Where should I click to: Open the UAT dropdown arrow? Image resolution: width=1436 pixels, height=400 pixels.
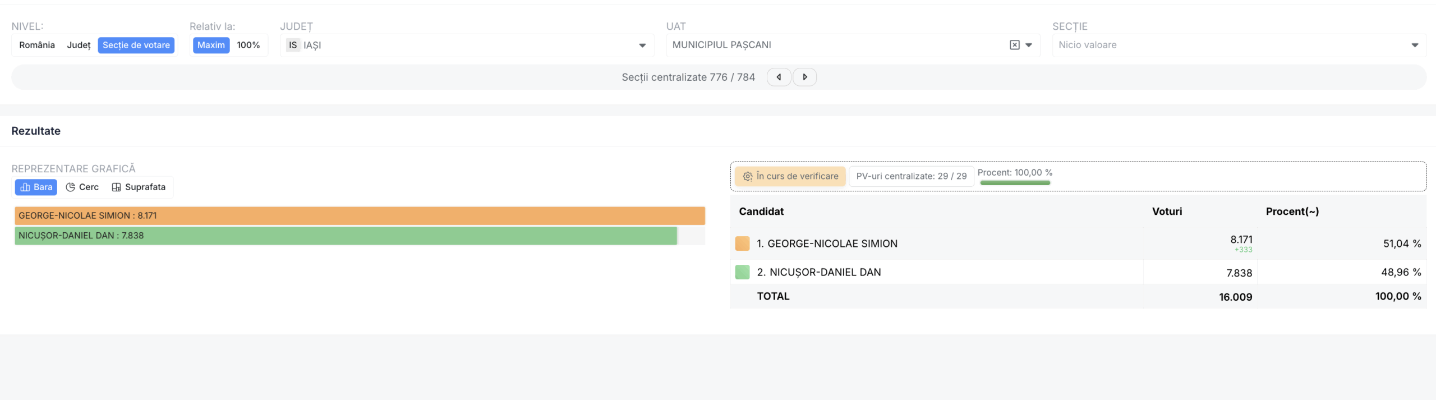click(x=1029, y=45)
